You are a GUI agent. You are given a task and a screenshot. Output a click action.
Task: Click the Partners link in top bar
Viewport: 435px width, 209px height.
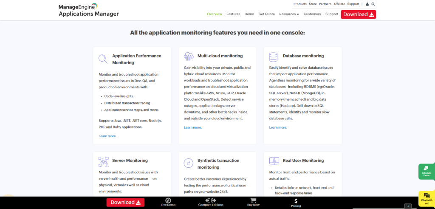click(x=325, y=4)
